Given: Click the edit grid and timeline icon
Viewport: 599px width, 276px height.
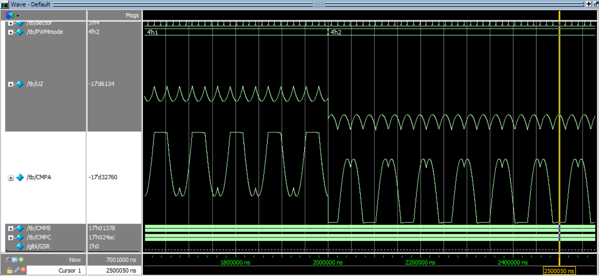Looking at the screenshot, I should point(15,260).
